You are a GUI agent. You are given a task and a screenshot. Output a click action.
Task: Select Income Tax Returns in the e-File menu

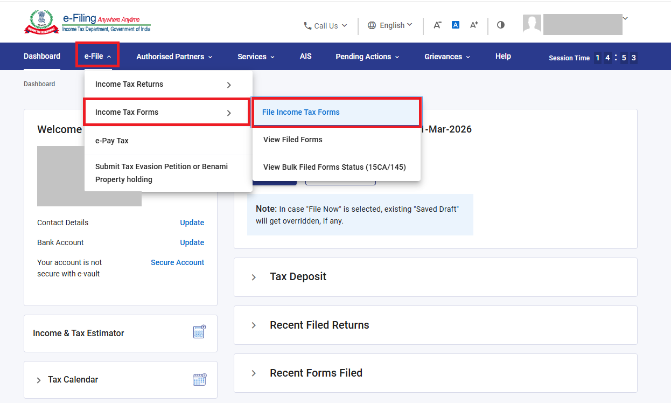[x=169, y=85]
